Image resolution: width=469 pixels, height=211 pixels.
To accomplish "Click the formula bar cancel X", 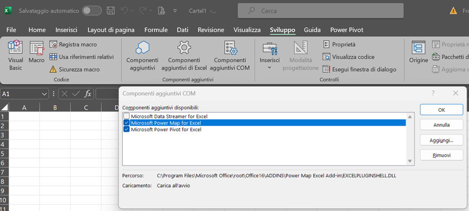I will [x=64, y=94].
